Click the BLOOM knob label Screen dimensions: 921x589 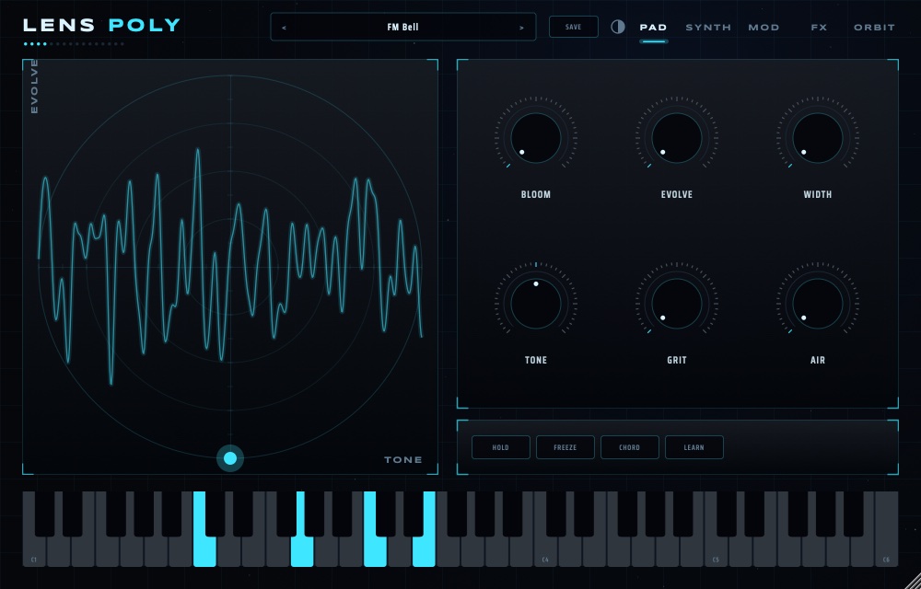pyautogui.click(x=536, y=195)
